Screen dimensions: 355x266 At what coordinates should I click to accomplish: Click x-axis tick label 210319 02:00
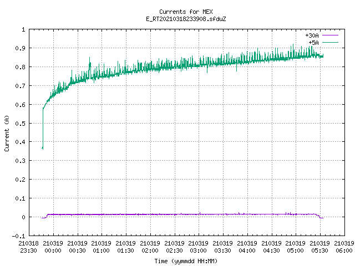(150, 247)
